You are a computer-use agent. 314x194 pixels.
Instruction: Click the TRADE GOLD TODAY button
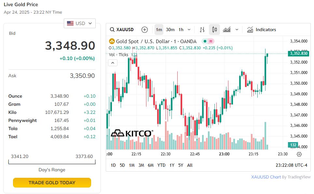[52, 183]
